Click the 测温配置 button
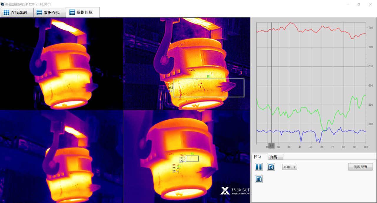This screenshot has width=377, height=203. [360, 167]
